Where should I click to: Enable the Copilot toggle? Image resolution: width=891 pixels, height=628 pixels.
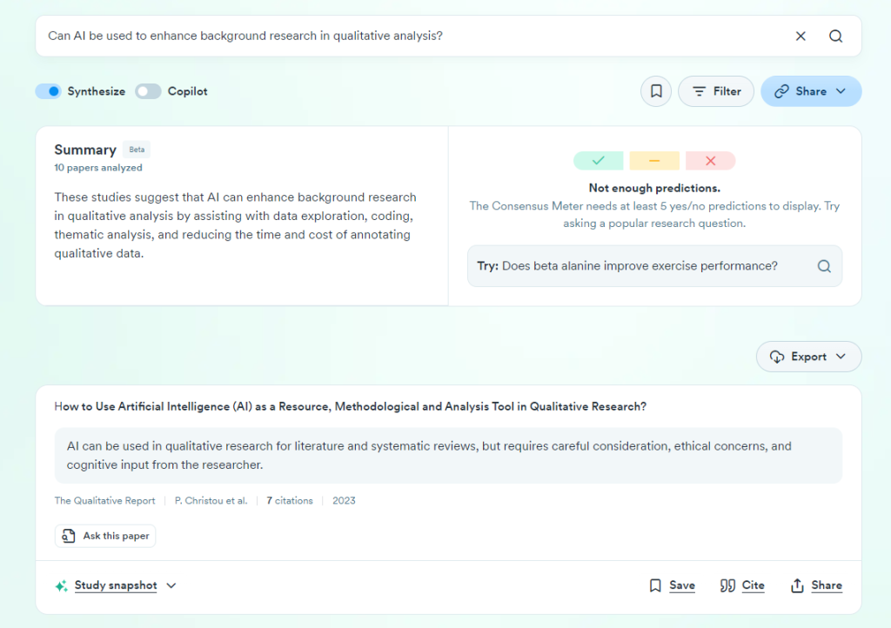click(148, 90)
